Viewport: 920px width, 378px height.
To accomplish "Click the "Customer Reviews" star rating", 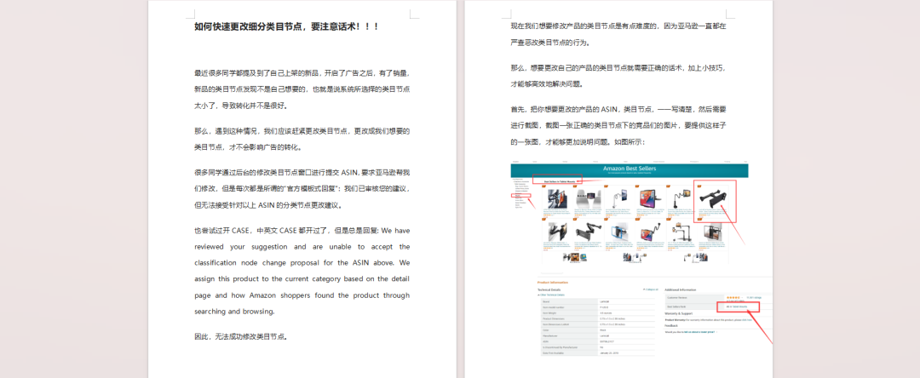I will point(734,298).
